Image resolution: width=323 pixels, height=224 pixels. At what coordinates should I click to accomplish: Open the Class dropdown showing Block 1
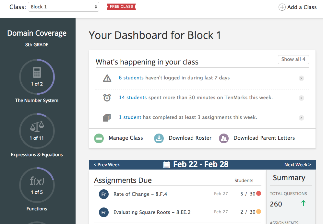[64, 7]
